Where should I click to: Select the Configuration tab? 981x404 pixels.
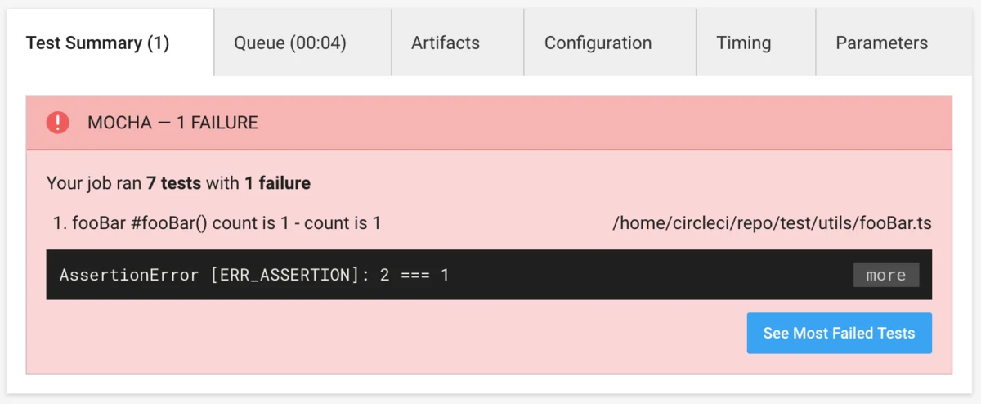598,43
